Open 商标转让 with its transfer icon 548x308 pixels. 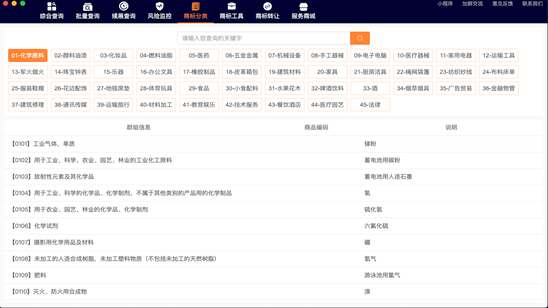[x=268, y=6]
